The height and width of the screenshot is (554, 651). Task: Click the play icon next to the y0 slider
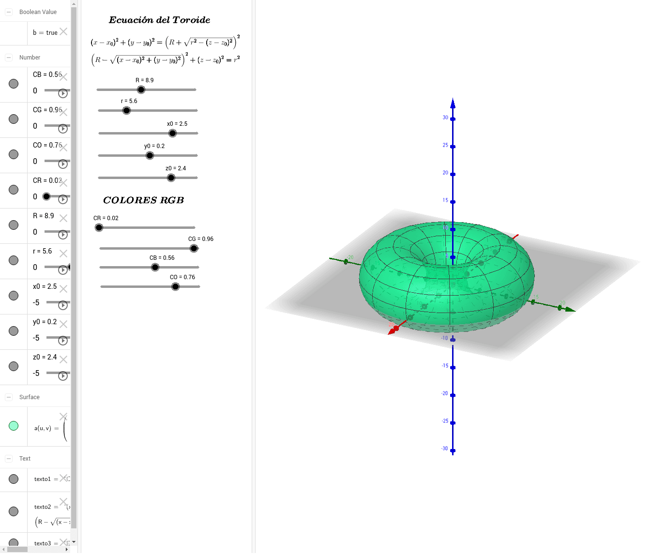62,340
